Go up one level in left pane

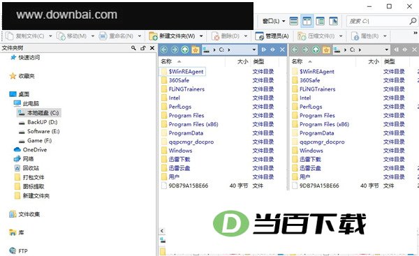(x=184, y=50)
